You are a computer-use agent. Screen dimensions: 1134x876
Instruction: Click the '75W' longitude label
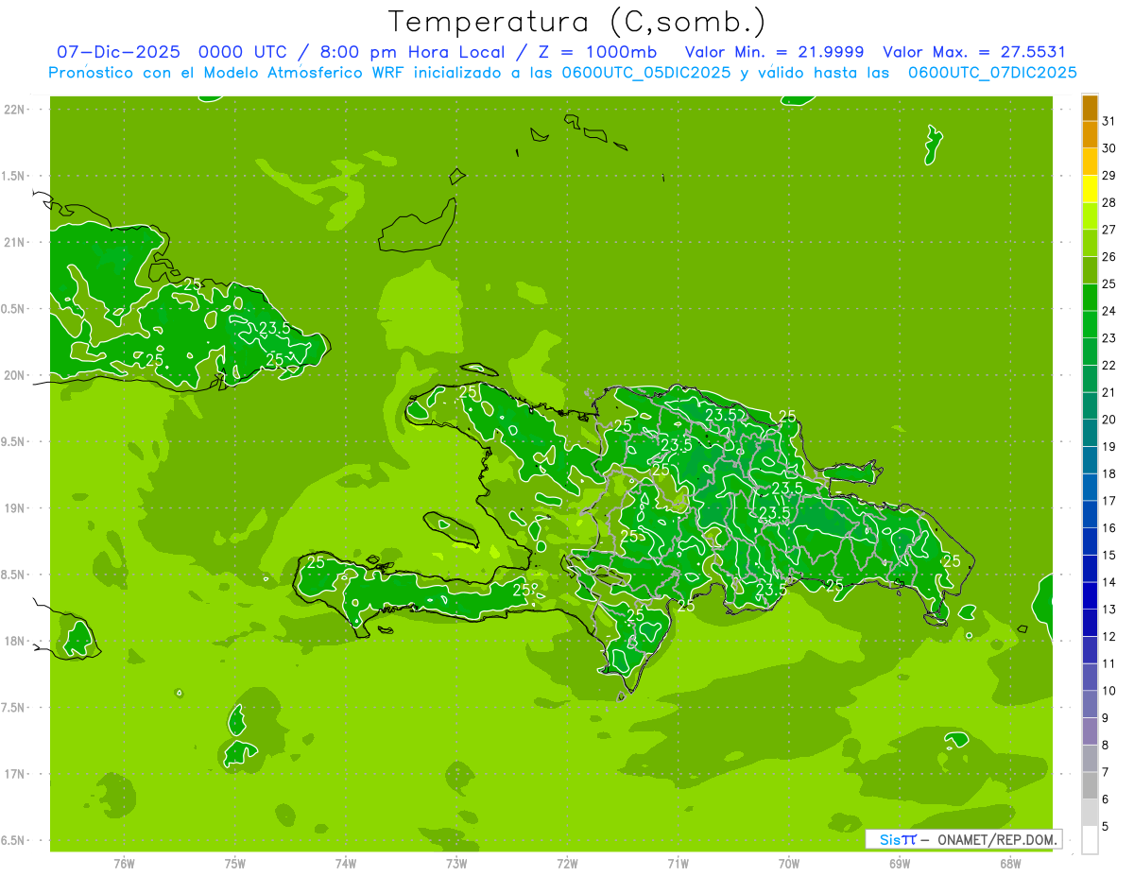point(234,864)
